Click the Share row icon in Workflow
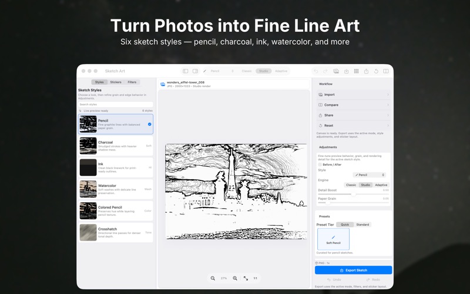This screenshot has height=294, width=470. (320, 115)
